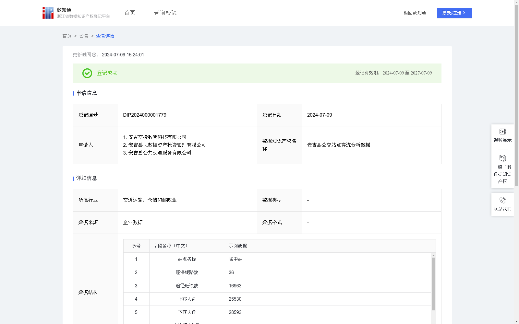The height and width of the screenshot is (324, 519).
Task: Click the name 安吉县公交站点客流分析数据
Action: pyautogui.click(x=339, y=145)
